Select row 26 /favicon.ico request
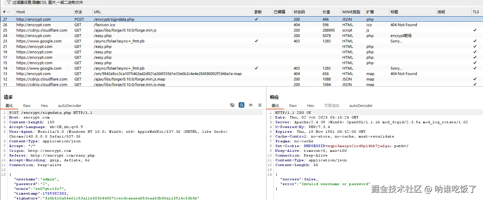This screenshot has height=200, width=483. point(241,25)
